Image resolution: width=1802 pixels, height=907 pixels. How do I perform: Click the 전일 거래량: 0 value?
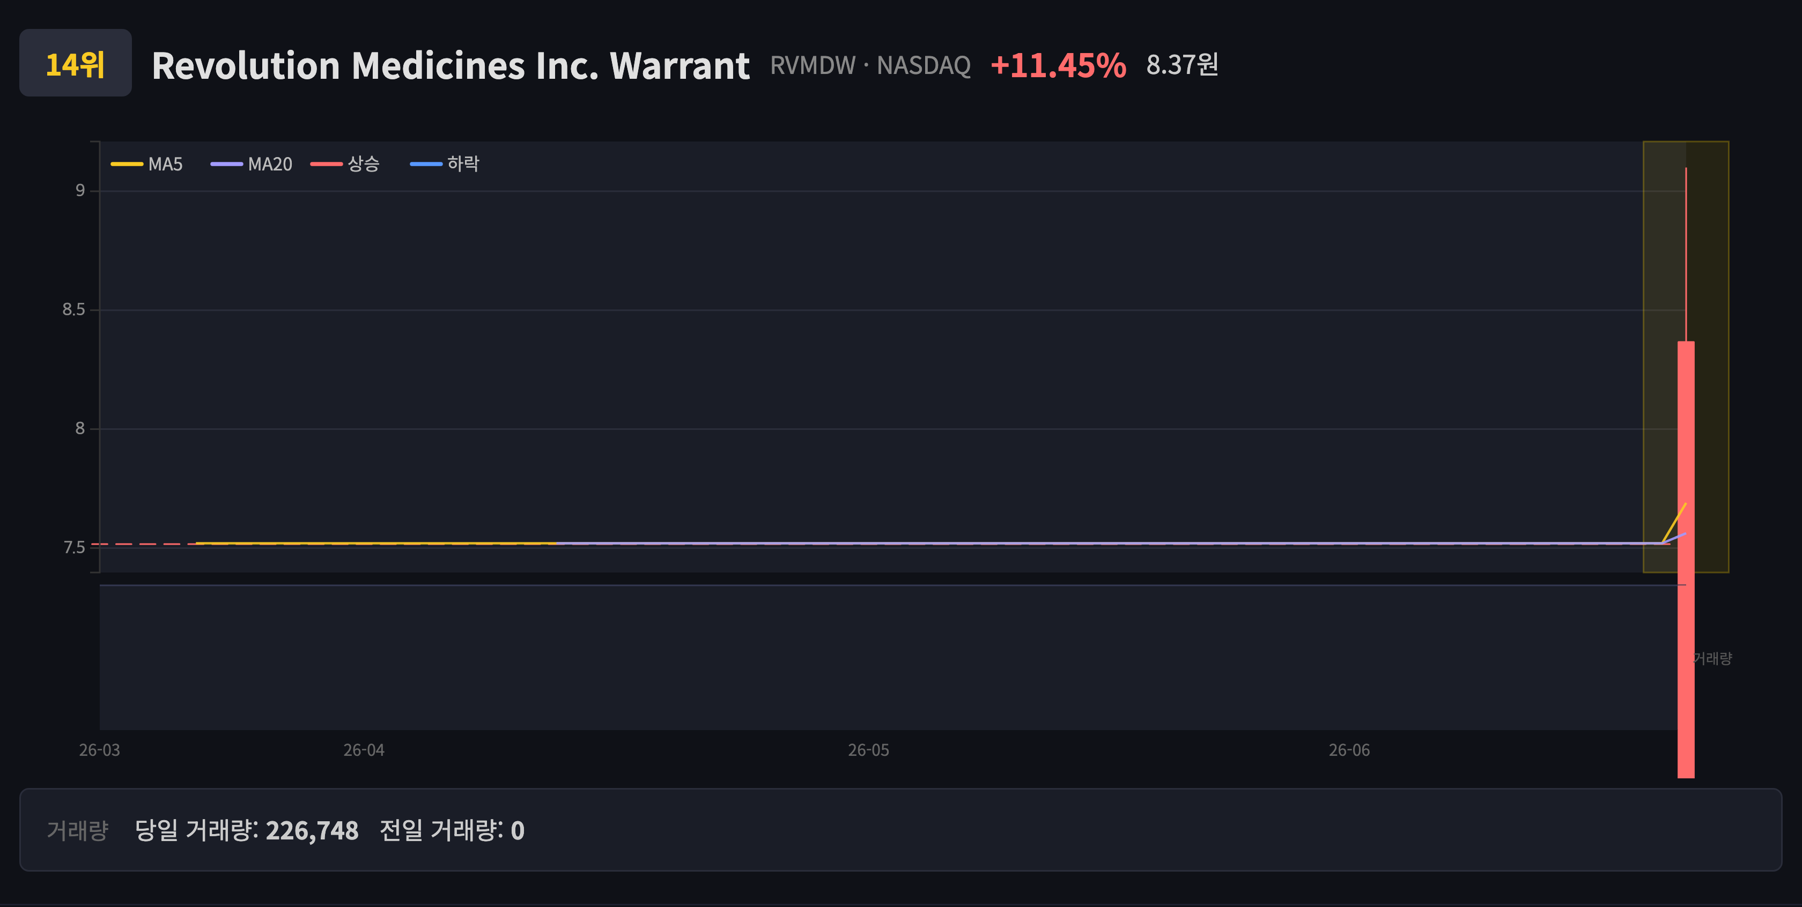coord(452,831)
